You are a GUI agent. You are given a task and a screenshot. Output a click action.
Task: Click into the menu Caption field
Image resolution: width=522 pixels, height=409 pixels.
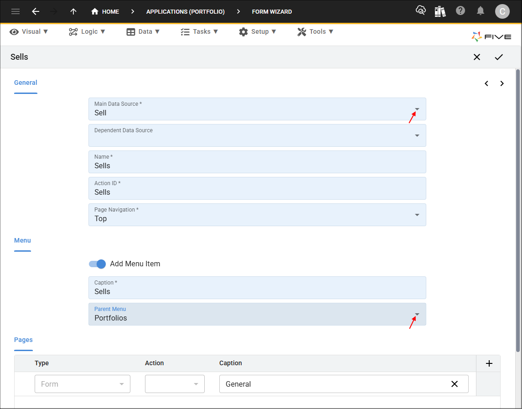point(257,288)
